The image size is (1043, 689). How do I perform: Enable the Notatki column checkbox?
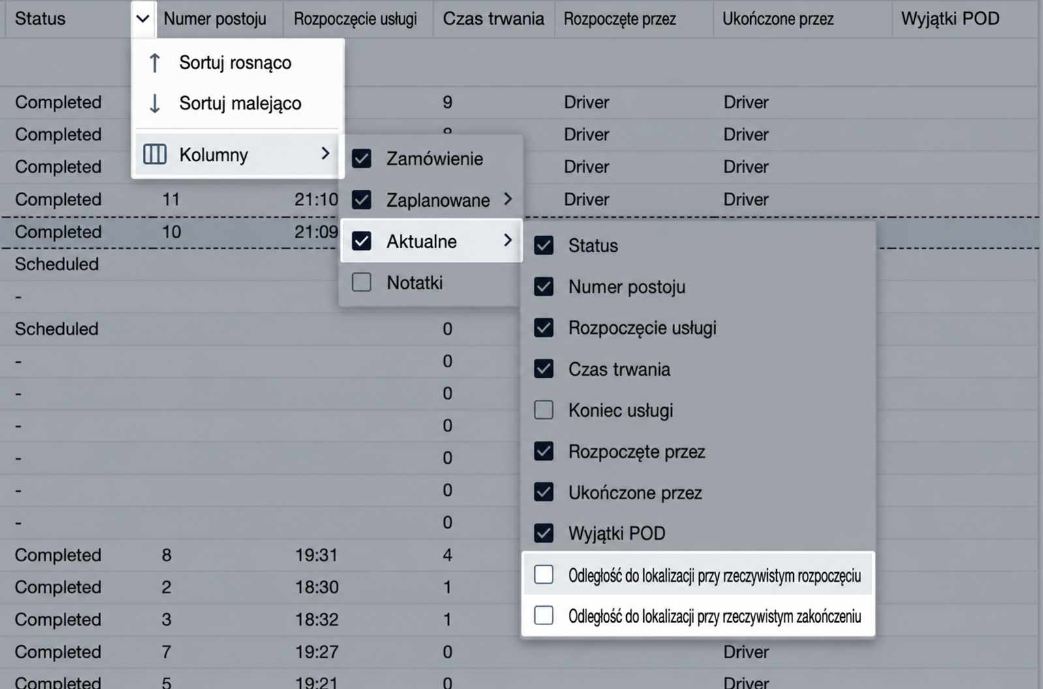361,283
